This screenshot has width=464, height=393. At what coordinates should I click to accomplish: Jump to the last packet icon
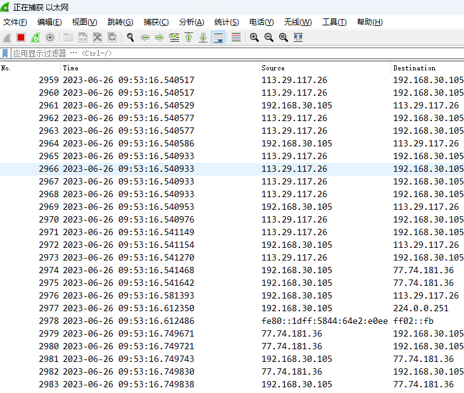click(x=203, y=37)
